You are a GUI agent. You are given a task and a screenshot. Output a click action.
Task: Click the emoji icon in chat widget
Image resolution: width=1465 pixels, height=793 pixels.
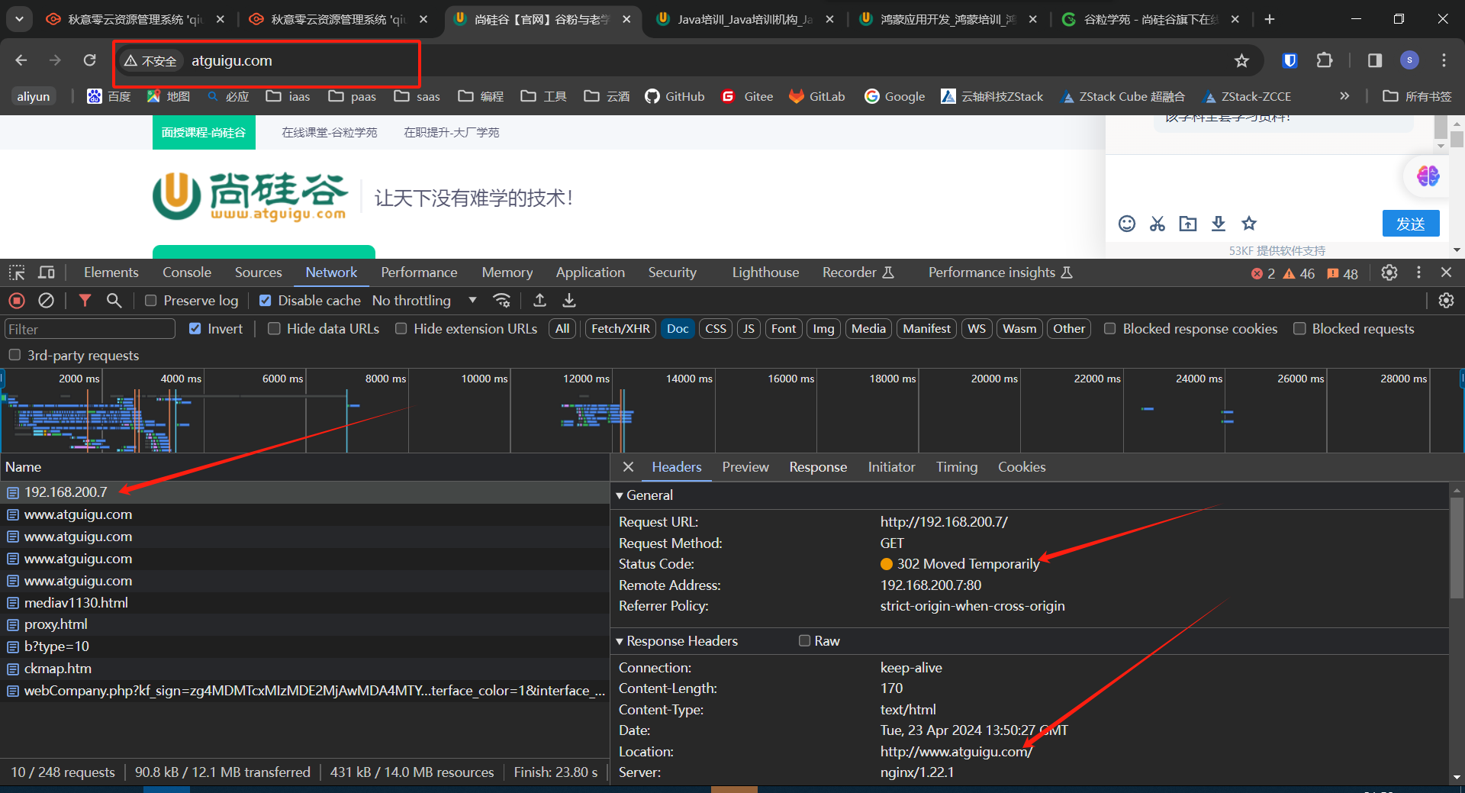(x=1127, y=224)
